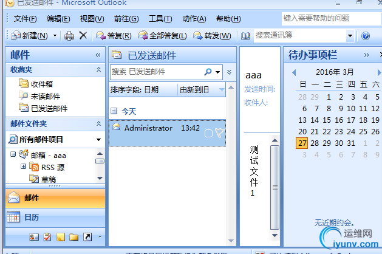The width and height of the screenshot is (382, 254).
Task: Collapse the 今天 message group
Action: coord(114,111)
